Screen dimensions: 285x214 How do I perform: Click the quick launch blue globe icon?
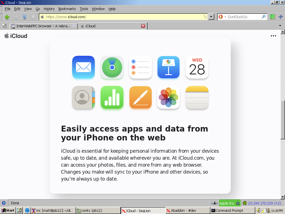[x=27, y=210]
